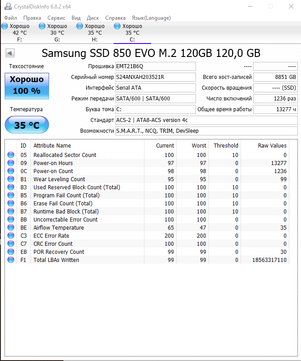Click status orb of Reallocated Sector Count
Viewport: 301px width, 361px height.
[x=11, y=155]
